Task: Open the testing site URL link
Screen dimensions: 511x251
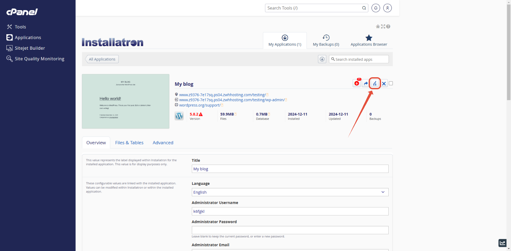Action: point(222,95)
